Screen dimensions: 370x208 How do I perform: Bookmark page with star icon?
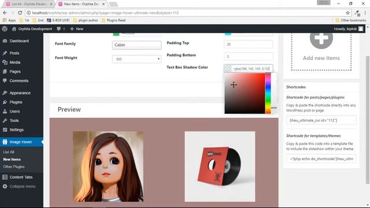point(347,13)
